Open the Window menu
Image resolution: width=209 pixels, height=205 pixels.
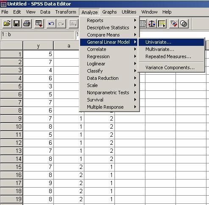[x=149, y=12]
